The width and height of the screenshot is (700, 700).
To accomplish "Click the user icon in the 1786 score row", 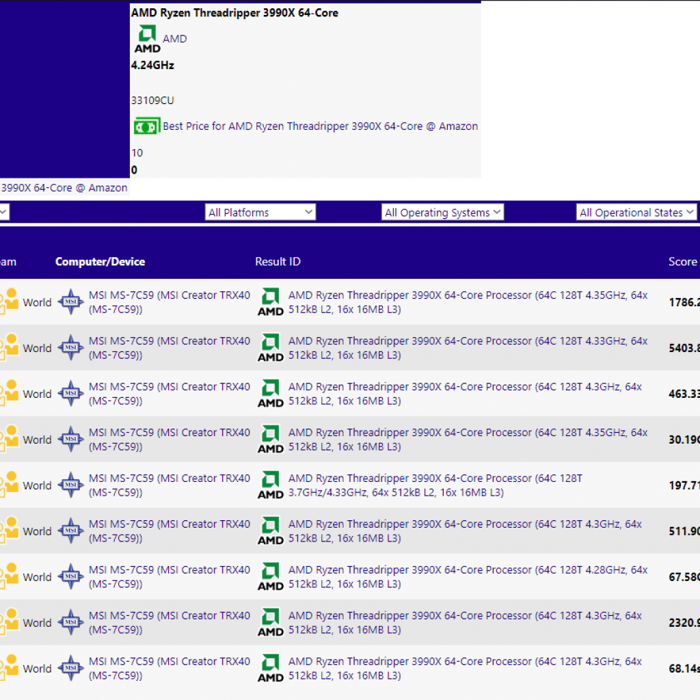I will [x=9, y=301].
